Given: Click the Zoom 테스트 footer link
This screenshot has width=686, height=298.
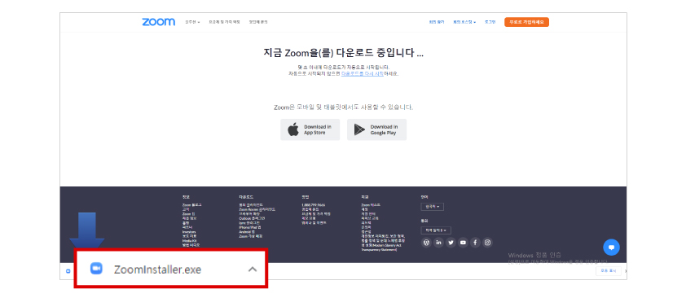Looking at the screenshot, I should (371, 205).
